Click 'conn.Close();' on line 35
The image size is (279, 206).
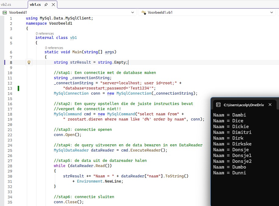(x=69, y=202)
